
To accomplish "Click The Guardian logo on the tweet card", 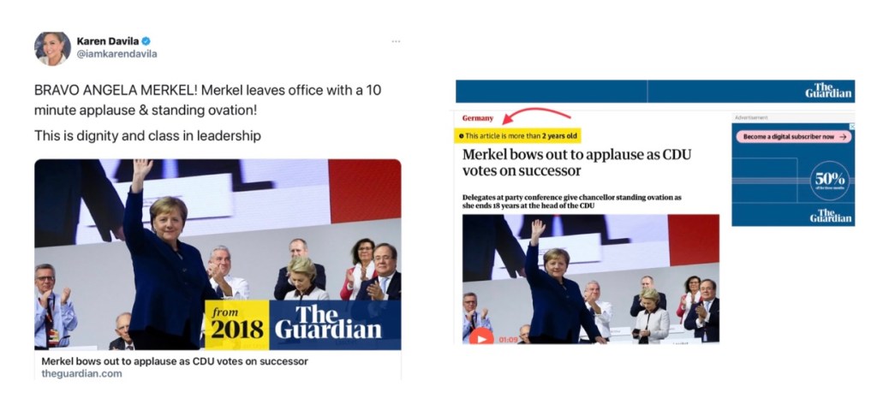I will click(328, 323).
